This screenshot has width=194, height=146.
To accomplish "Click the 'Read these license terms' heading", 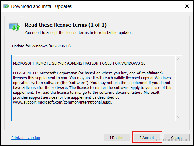I will [66, 25].
